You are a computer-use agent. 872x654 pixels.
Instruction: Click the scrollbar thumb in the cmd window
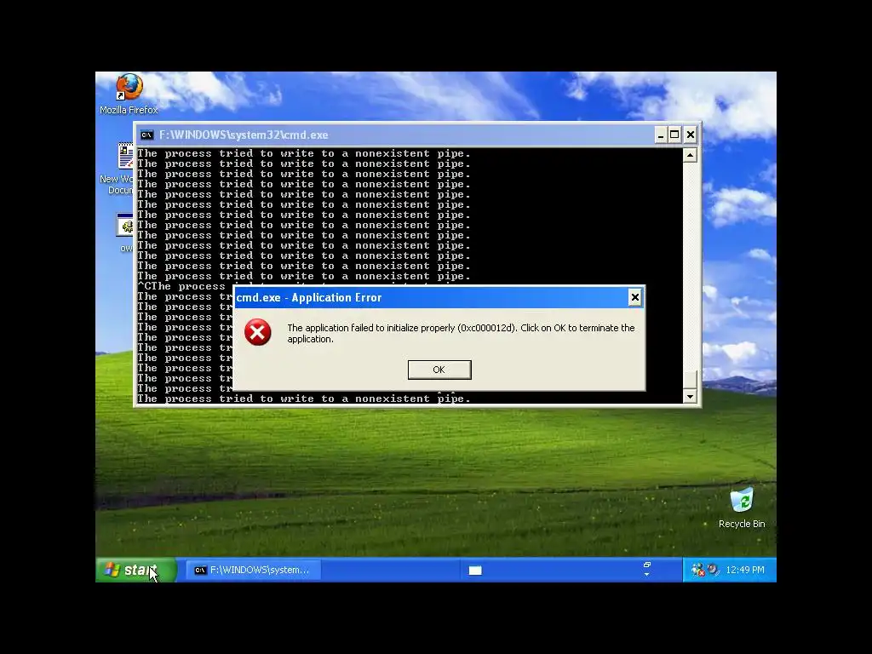click(x=690, y=379)
